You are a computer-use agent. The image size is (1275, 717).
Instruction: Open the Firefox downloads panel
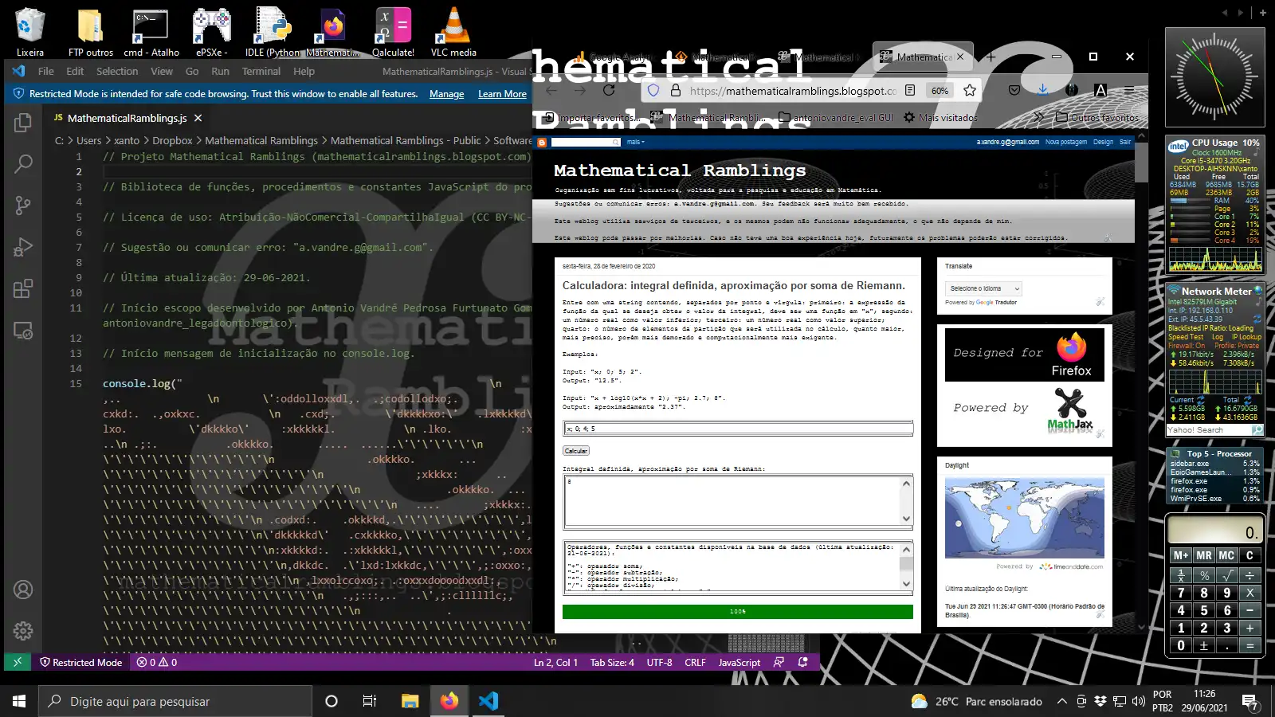[x=1042, y=91]
